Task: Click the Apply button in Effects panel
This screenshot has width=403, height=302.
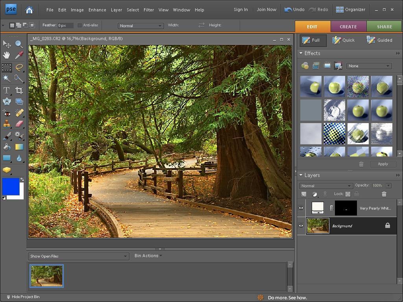Action: tap(383, 164)
